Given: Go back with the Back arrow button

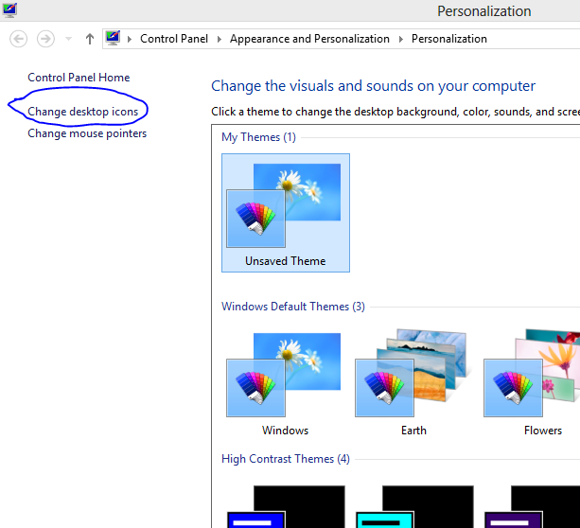Looking at the screenshot, I should 18,39.
